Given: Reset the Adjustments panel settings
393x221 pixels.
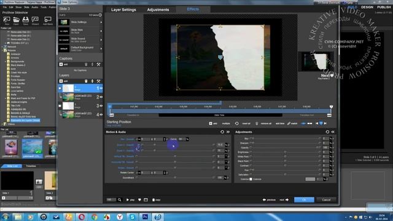Looking at the screenshot, I should pos(327,132).
